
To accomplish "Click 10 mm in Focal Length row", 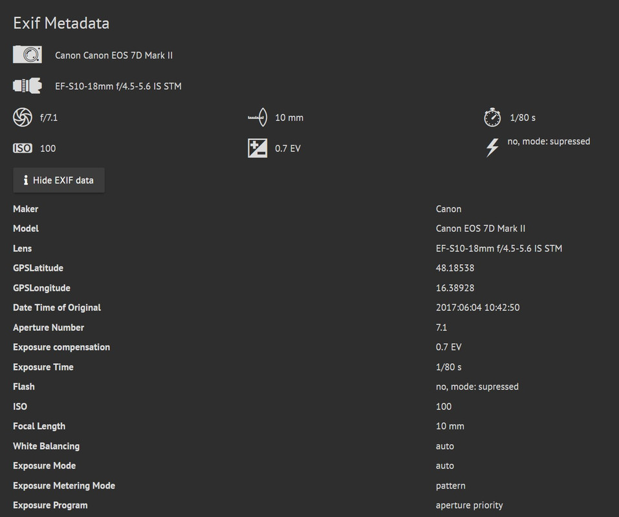I will coord(450,427).
